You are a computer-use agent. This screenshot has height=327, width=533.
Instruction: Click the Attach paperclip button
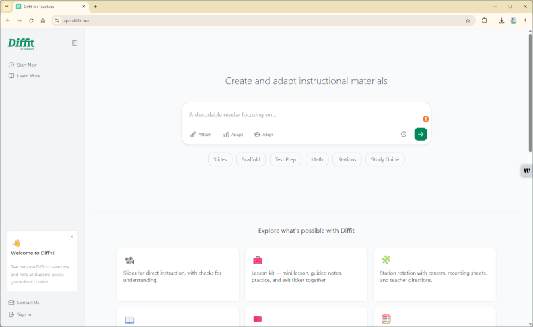pos(201,135)
